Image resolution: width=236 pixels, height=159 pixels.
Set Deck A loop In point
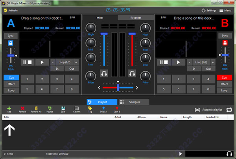click(57, 69)
